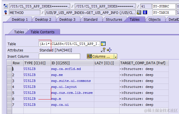Click the Table name input field

[69, 44]
